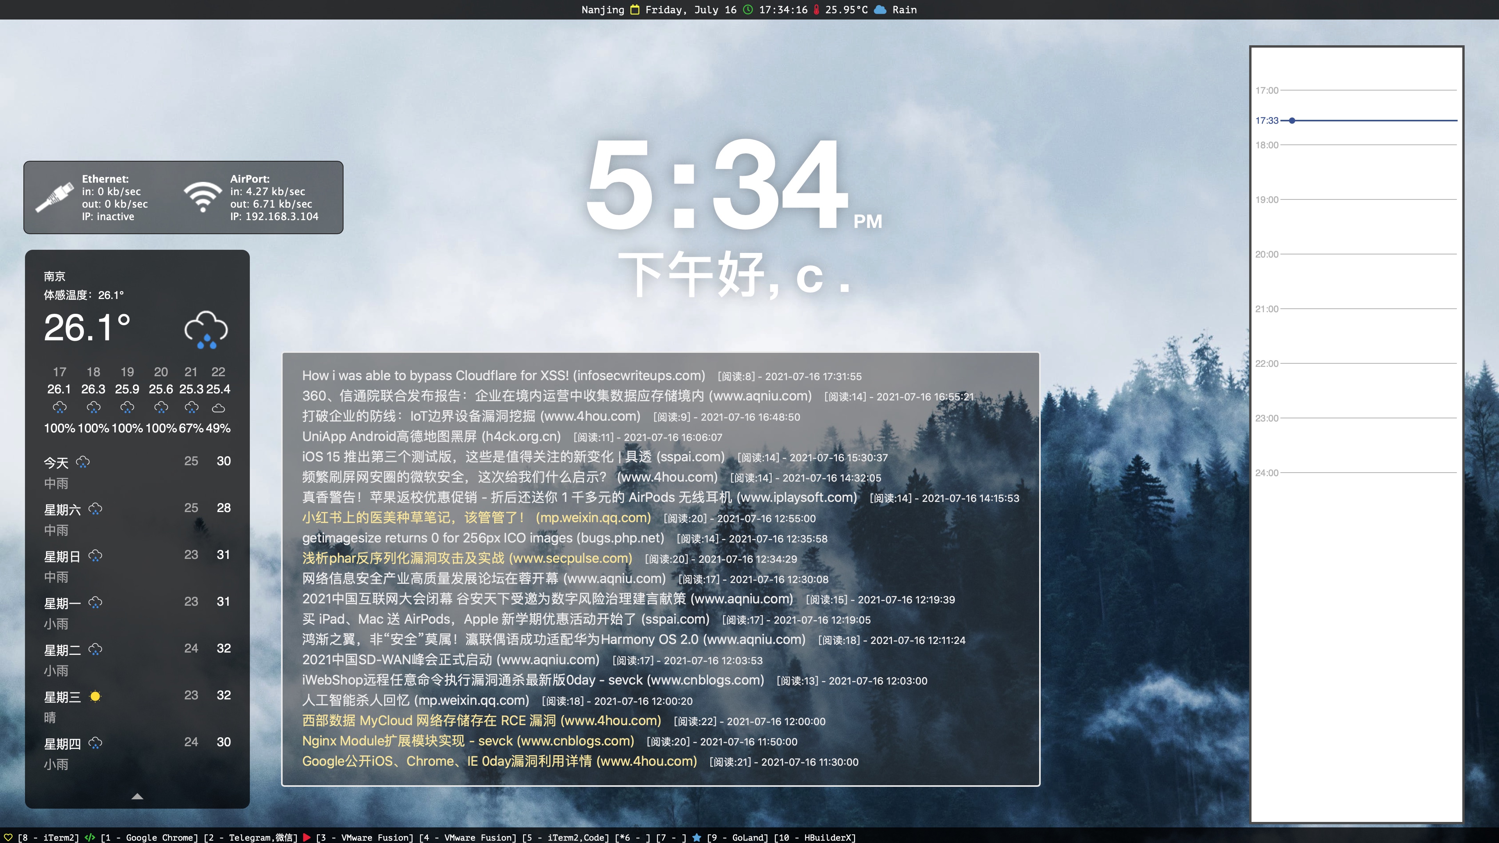Screen dimensions: 1499x843
Task: Open the Nginx Module扩展模块实现 article
Action: (468, 741)
